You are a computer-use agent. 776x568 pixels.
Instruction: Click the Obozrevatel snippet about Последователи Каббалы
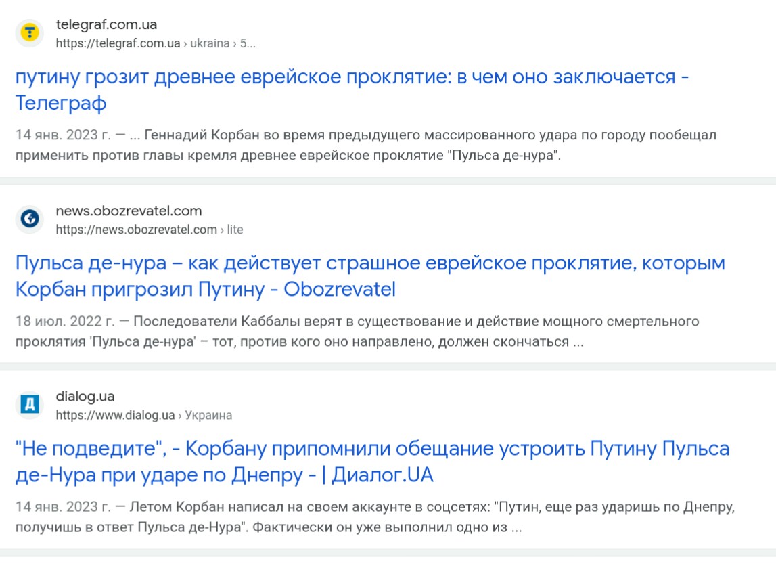[x=357, y=331]
